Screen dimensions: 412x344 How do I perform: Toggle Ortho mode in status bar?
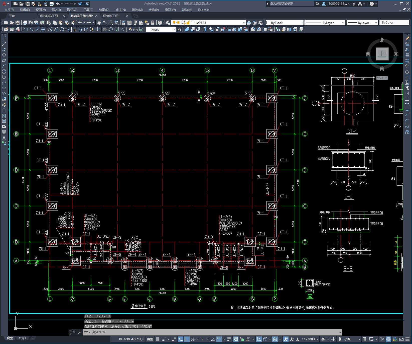tap(187, 339)
